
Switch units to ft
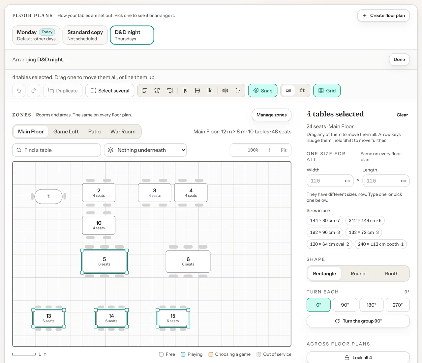(302, 91)
